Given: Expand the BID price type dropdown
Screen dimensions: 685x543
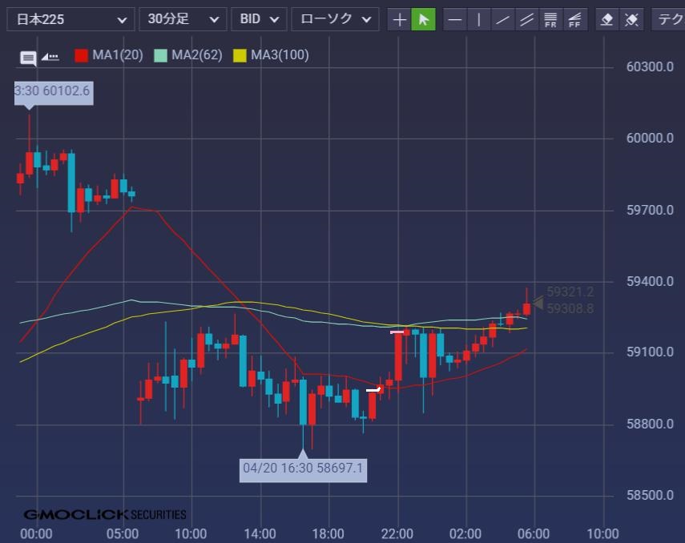Looking at the screenshot, I should pyautogui.click(x=259, y=19).
